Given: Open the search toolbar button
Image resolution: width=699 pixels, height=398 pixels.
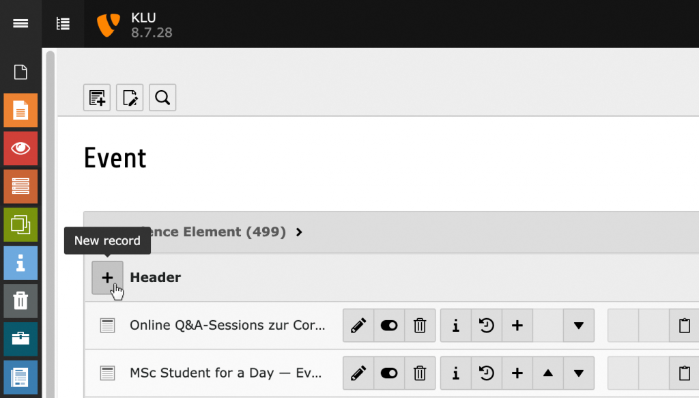Looking at the screenshot, I should (x=162, y=98).
